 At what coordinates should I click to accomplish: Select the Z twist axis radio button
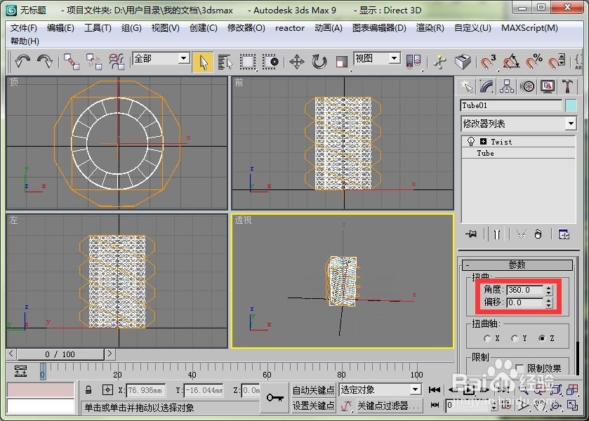tap(542, 338)
